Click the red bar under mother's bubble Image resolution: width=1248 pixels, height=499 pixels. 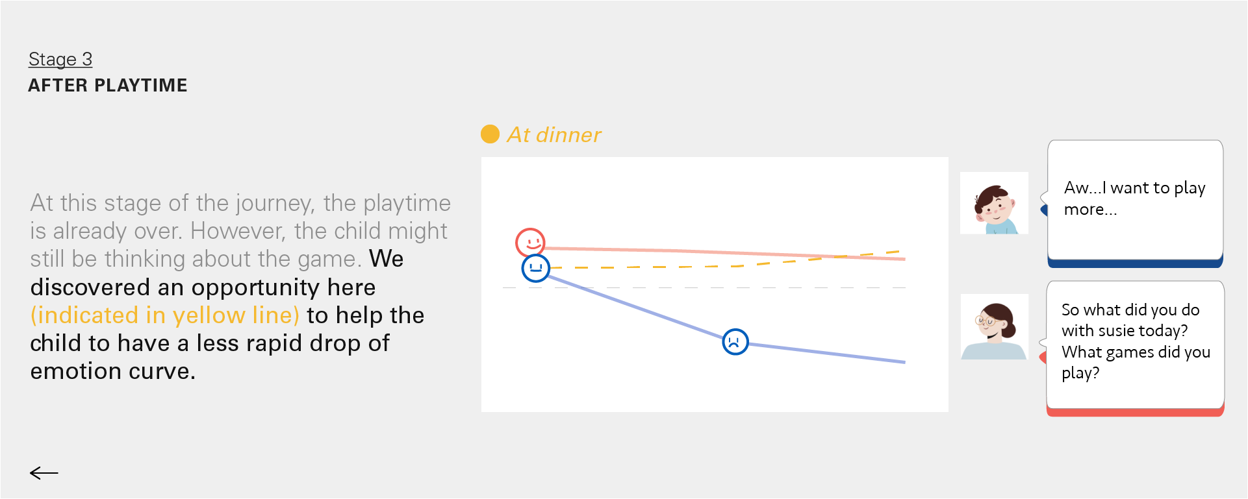[1134, 412]
